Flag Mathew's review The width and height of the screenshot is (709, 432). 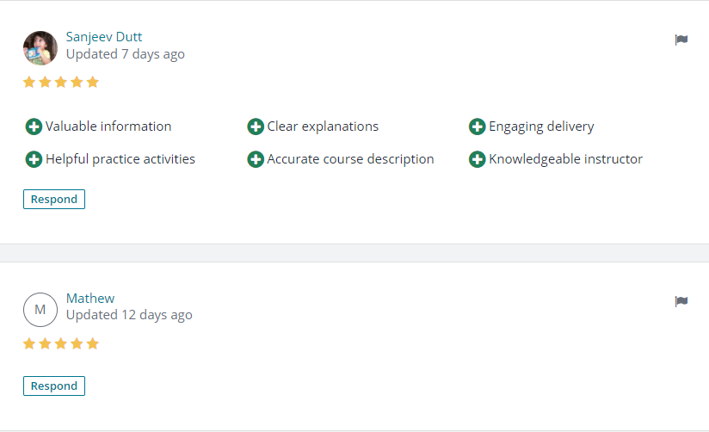click(x=681, y=301)
